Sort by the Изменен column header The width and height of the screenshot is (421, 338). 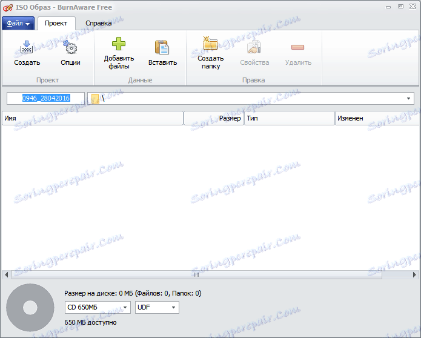click(x=378, y=118)
